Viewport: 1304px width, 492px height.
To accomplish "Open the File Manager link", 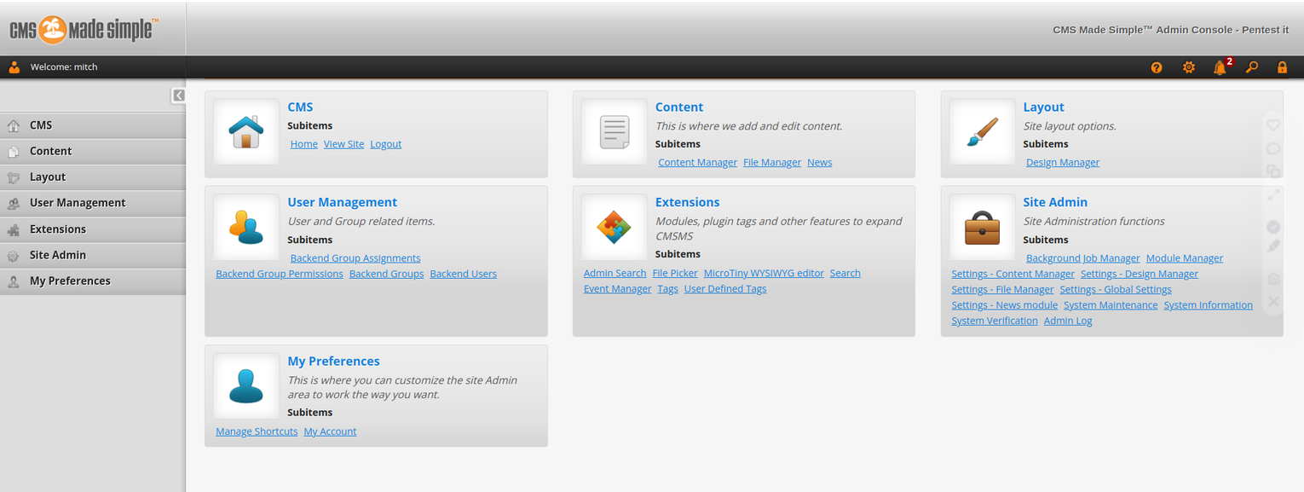I will click(x=772, y=162).
